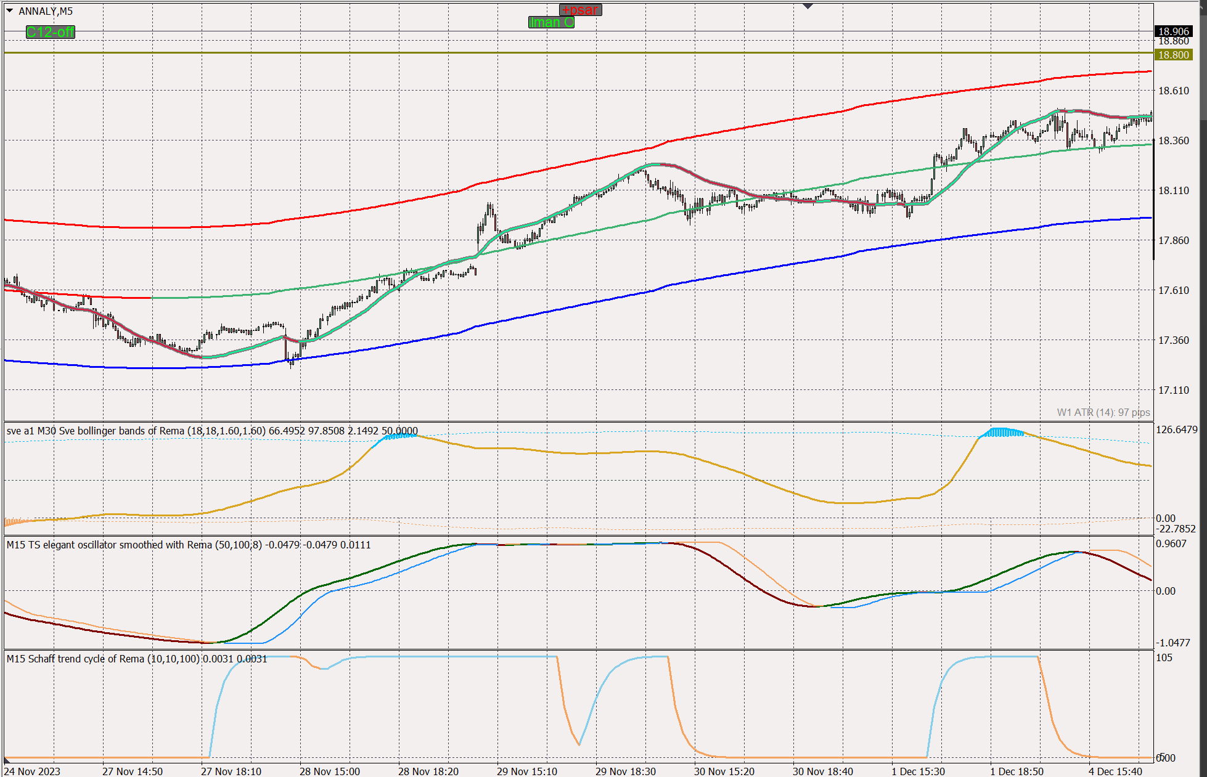Click the current price label 18.906
The image size is (1207, 777).
pos(1173,31)
